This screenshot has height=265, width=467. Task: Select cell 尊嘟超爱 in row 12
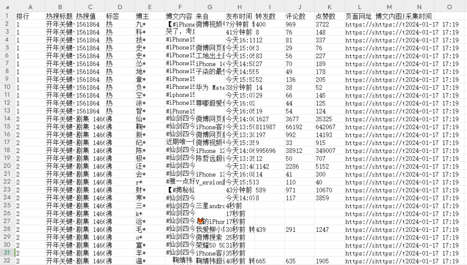[210, 103]
